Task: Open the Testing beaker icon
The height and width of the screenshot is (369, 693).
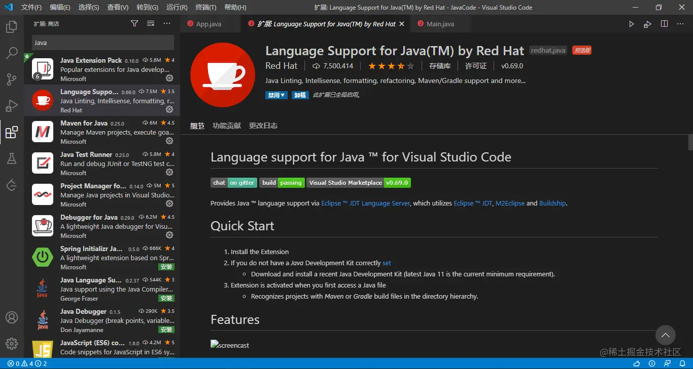Action: click(x=11, y=158)
